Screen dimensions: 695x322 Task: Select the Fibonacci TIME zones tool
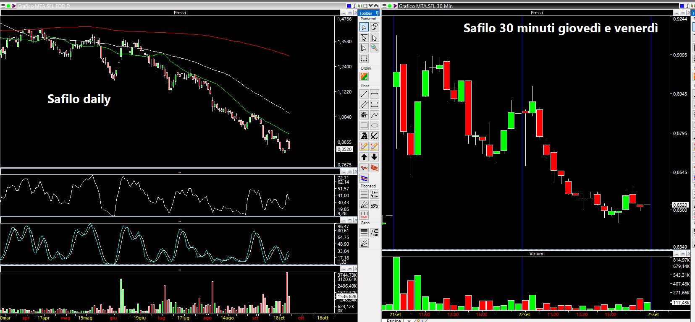(364, 215)
